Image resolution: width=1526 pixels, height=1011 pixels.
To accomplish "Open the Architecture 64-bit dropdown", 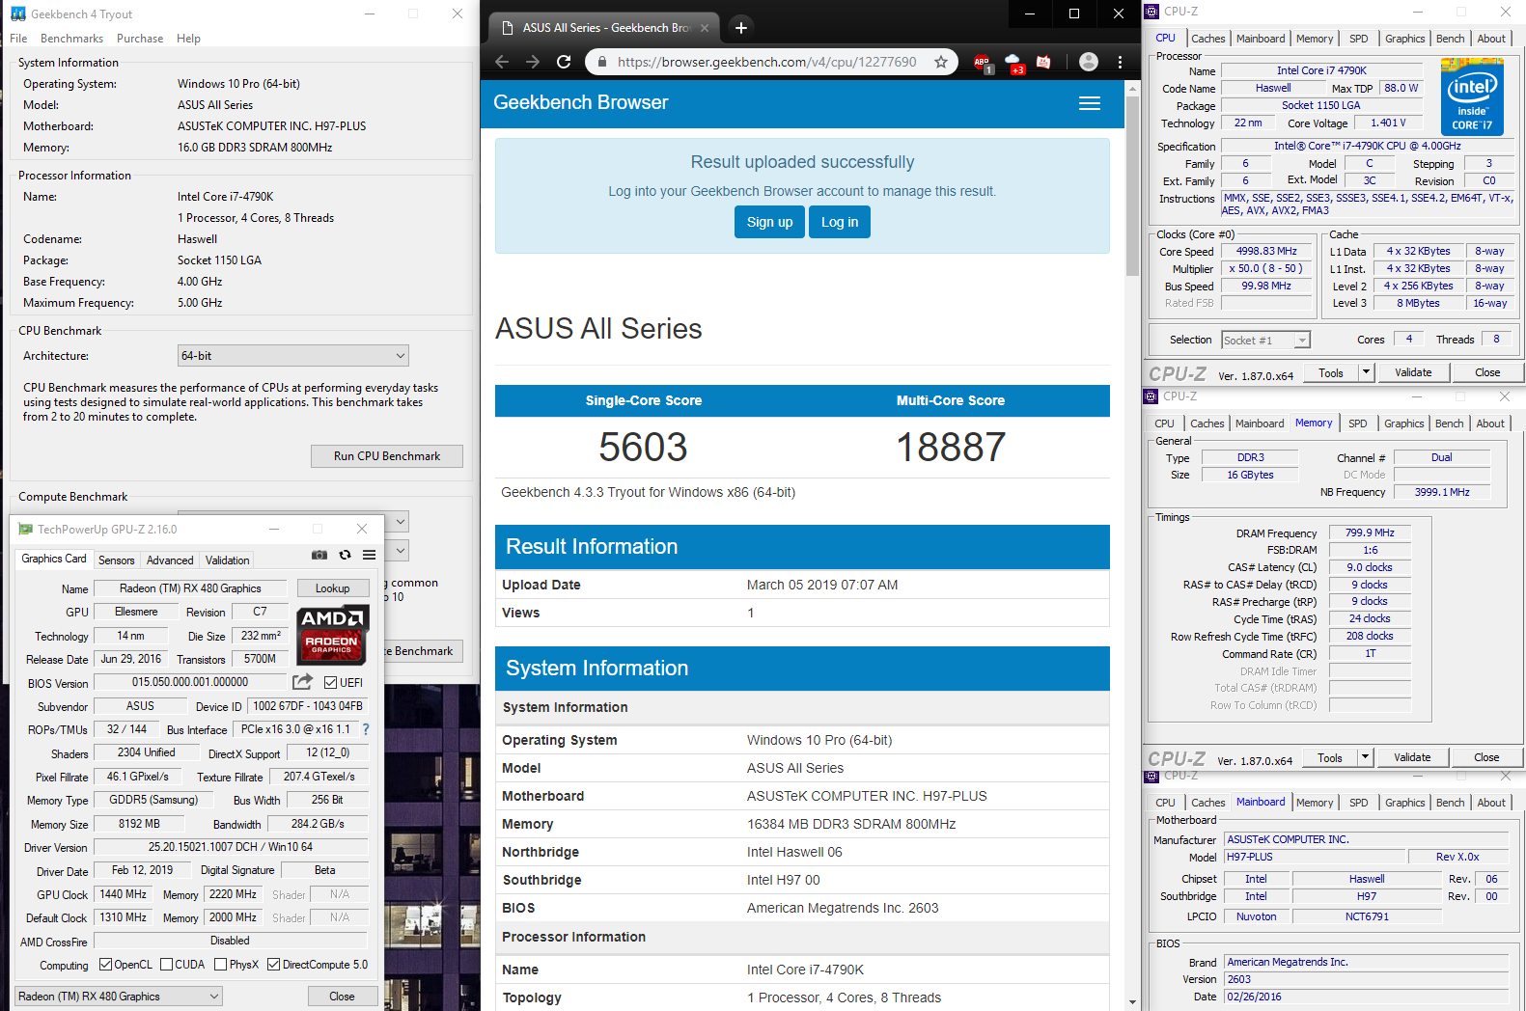I will 293,356.
